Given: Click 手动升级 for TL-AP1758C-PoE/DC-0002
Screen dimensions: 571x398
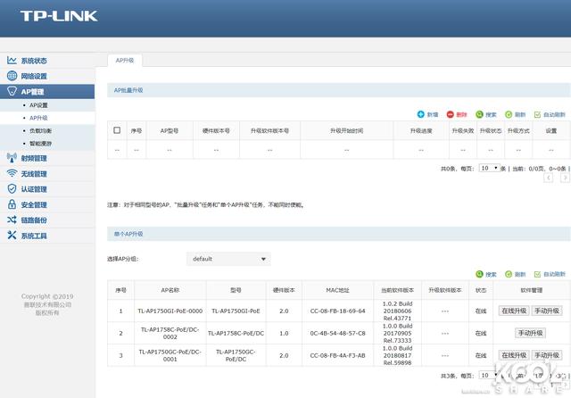Looking at the screenshot, I should [x=530, y=333].
